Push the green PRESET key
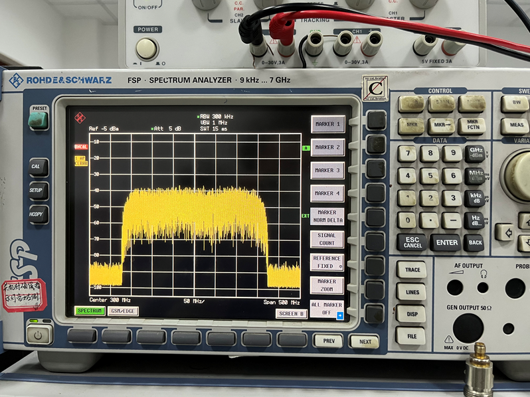 pyautogui.click(x=39, y=120)
